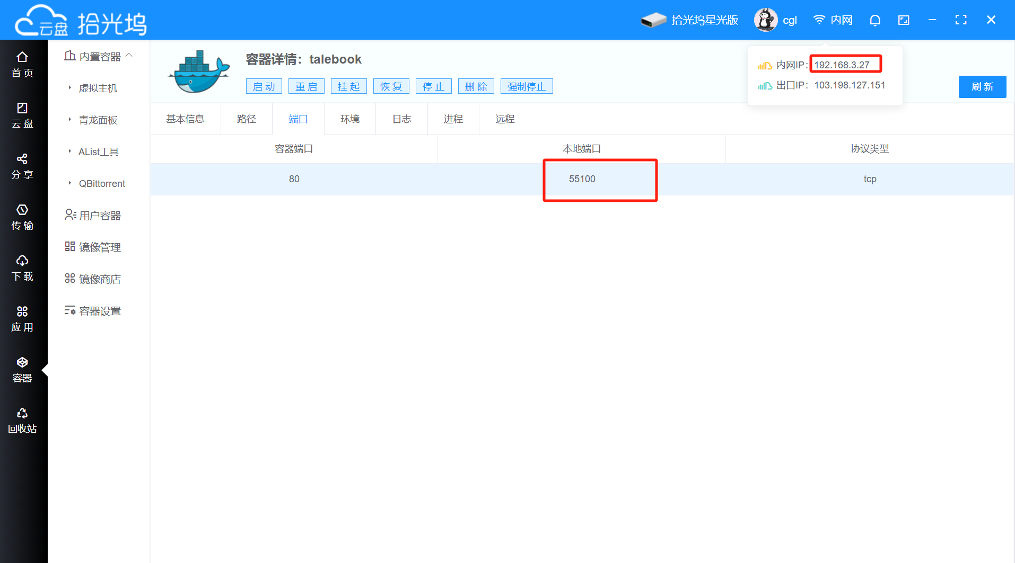
Task: Click the 本地端口 column header
Action: [582, 149]
